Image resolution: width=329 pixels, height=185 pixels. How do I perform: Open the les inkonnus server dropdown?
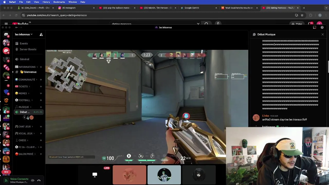pyautogui.click(x=24, y=34)
